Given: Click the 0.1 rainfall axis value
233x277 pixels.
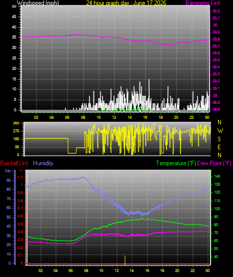Looking at the screenshot, I should (20, 256).
